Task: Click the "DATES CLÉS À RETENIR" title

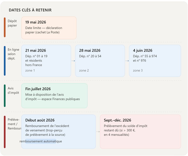Action: click(30, 10)
